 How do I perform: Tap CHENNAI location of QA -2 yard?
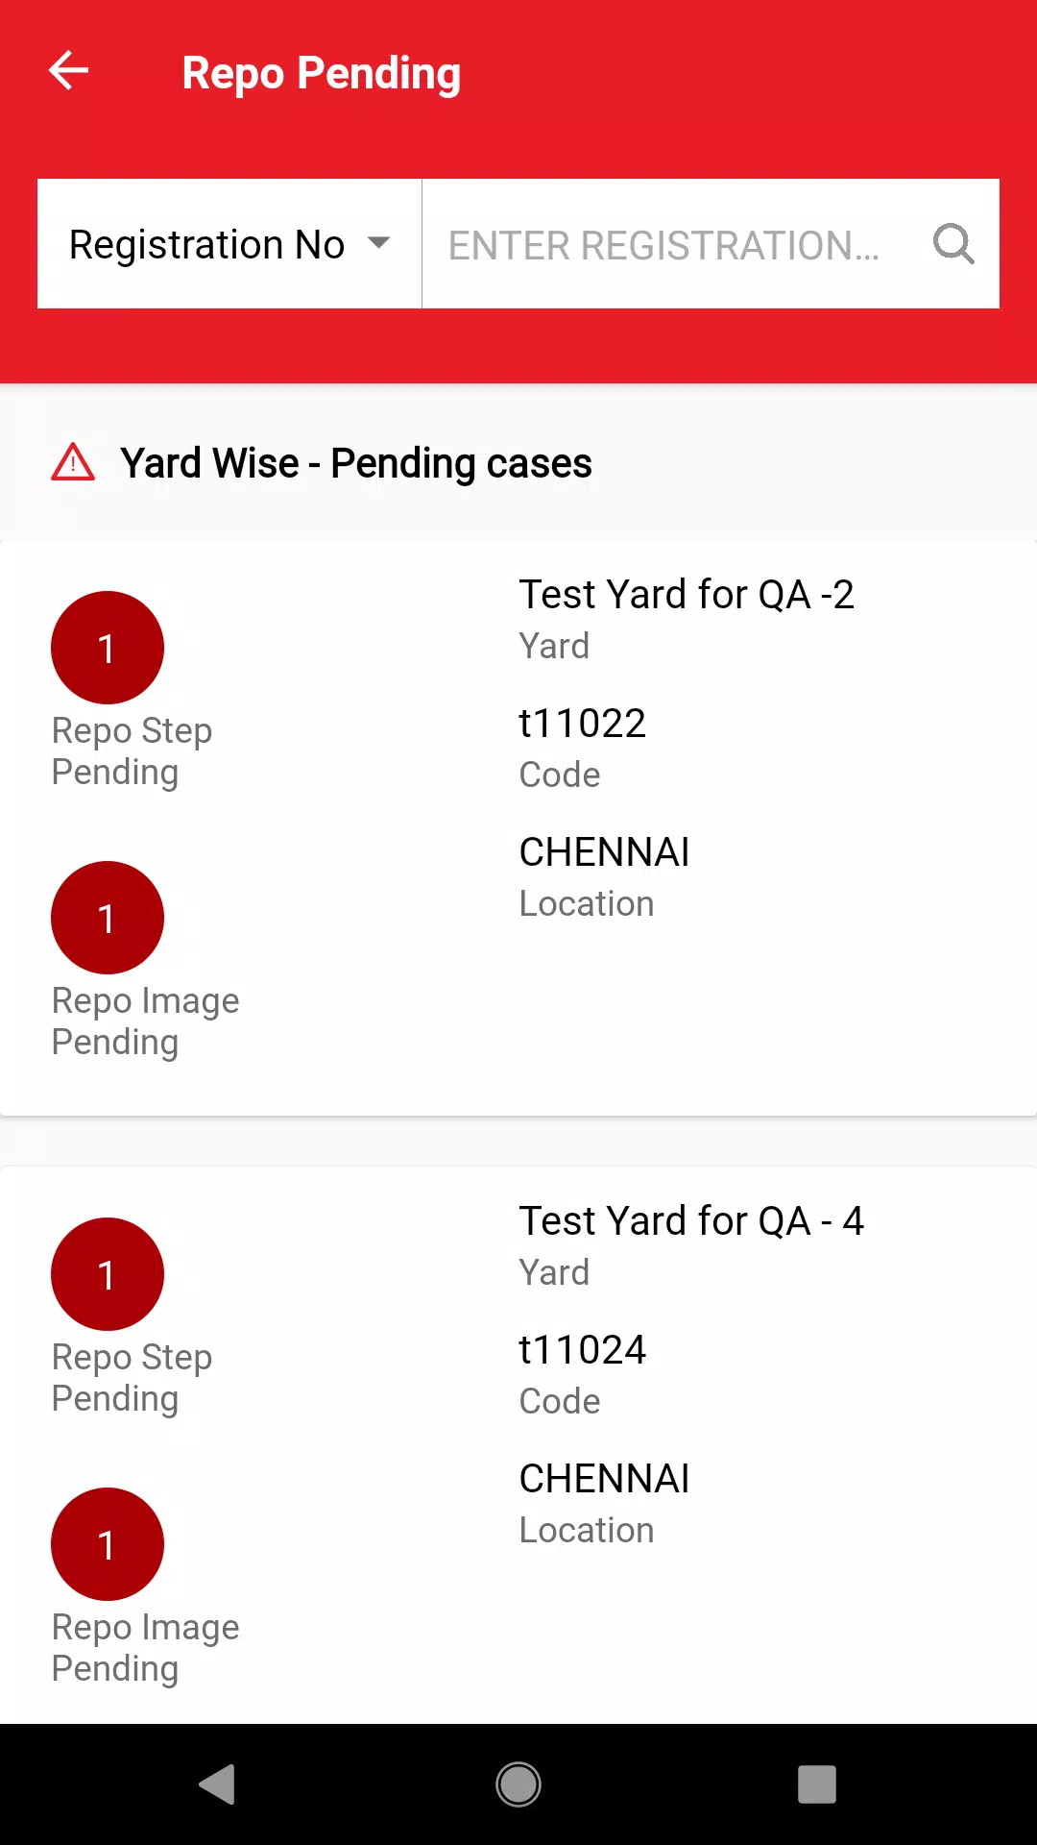[x=604, y=852]
